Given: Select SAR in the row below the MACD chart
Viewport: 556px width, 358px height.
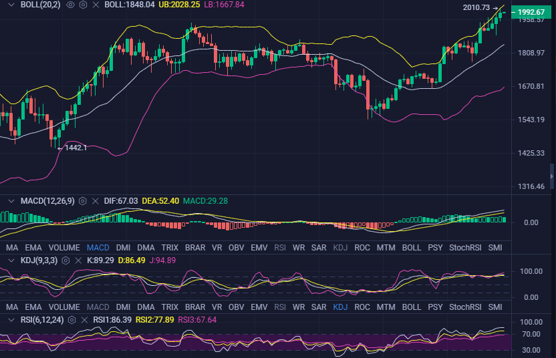Looking at the screenshot, I should point(319,248).
